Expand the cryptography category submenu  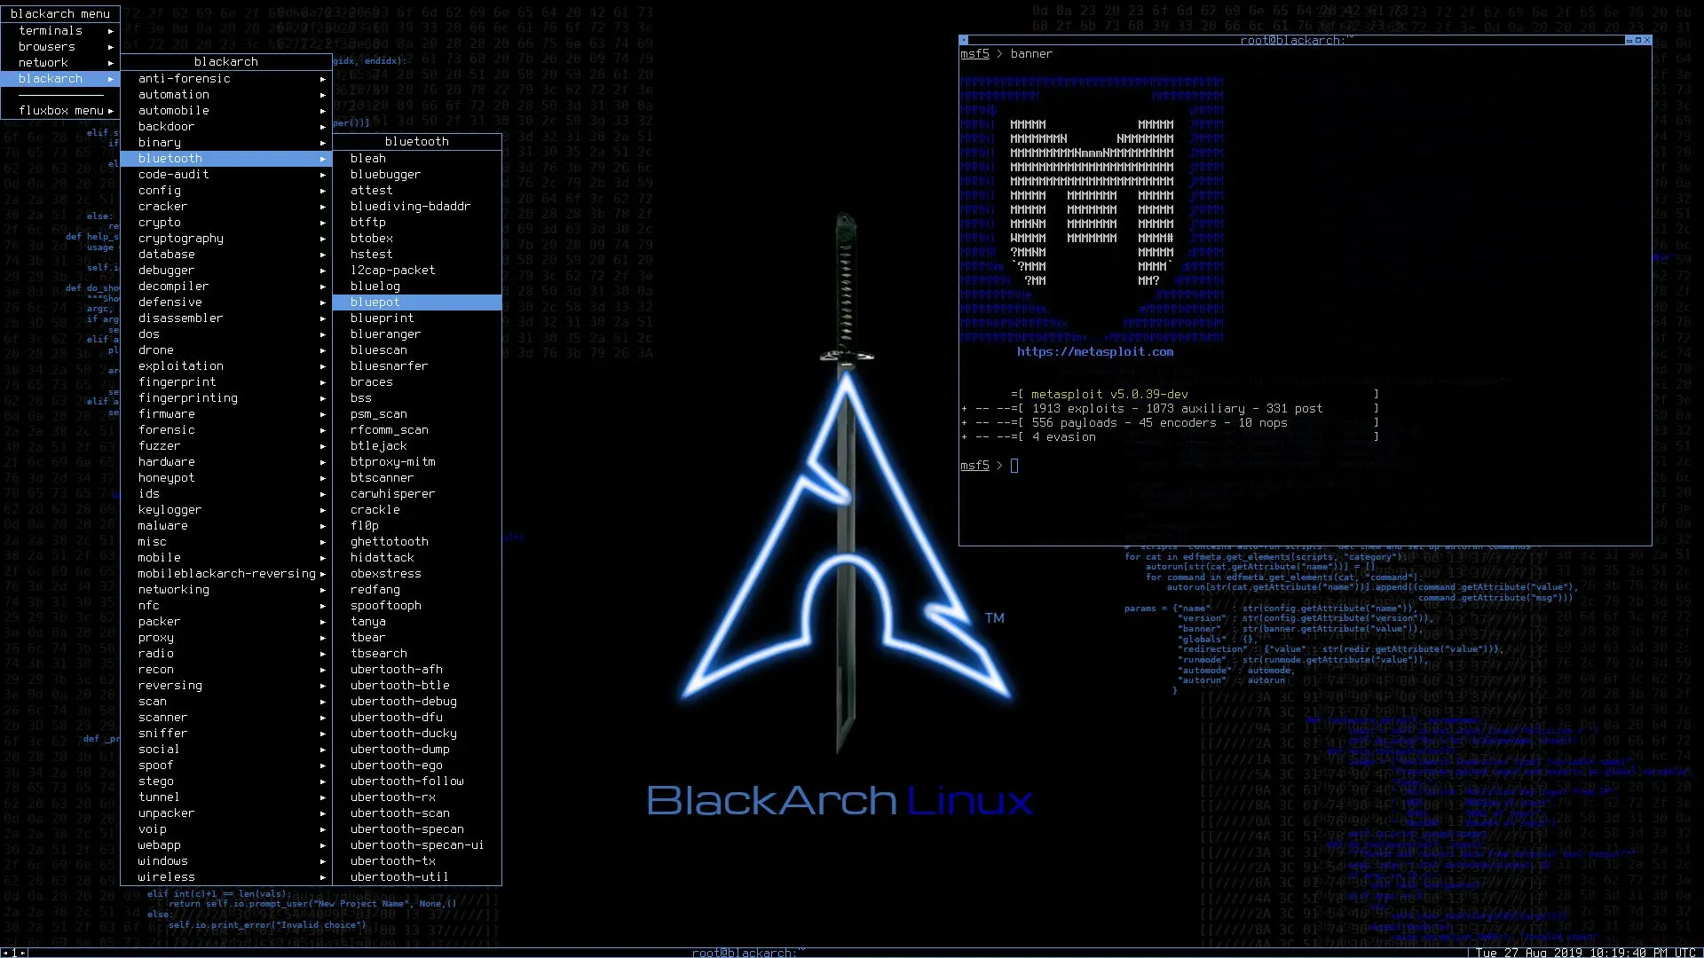181,238
